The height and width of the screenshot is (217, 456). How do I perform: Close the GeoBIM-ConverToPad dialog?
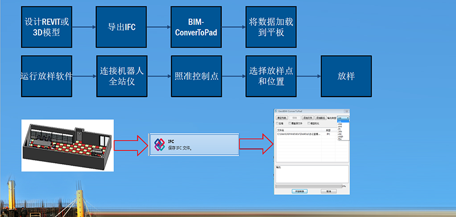347,111
